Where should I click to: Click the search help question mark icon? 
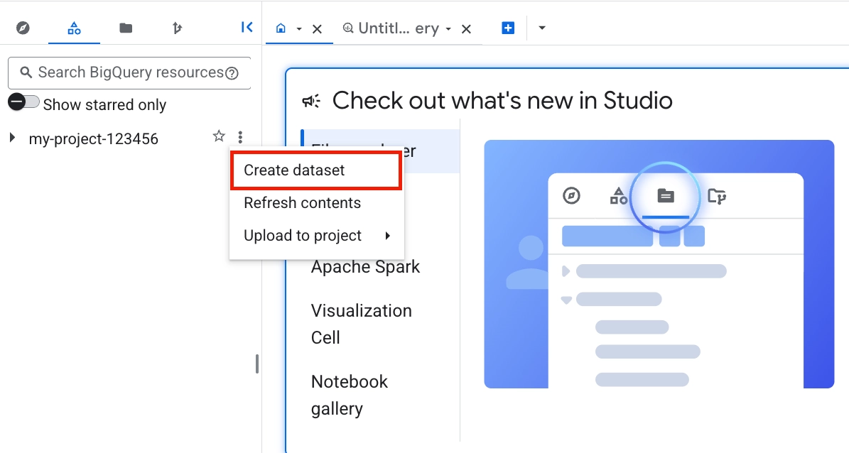[x=232, y=73]
